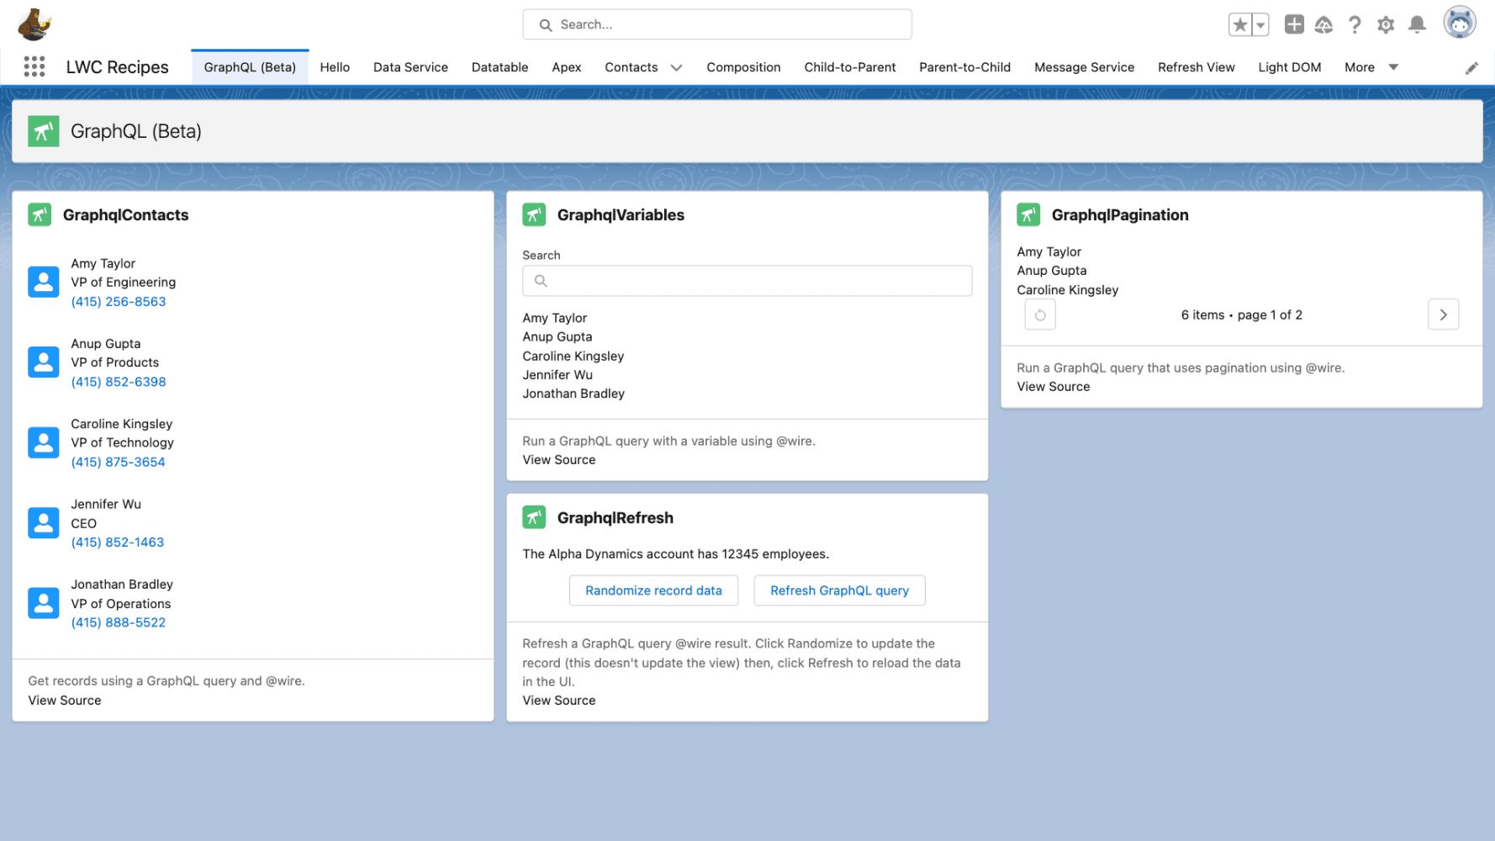The width and height of the screenshot is (1495, 841).
Task: Click phone link (415) 875-3654
Action: 118,462
